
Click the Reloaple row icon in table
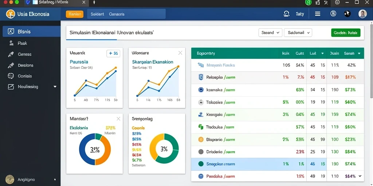201,77
